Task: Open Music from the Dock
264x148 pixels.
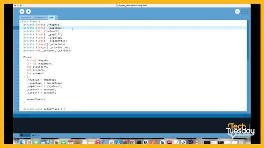Action: click(98, 142)
